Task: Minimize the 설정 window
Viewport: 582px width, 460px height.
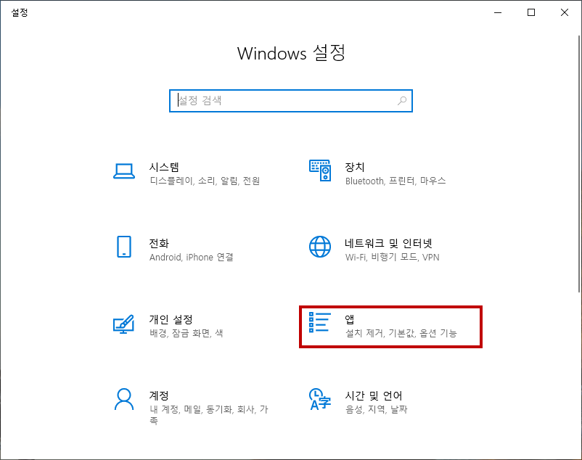Action: 498,12
